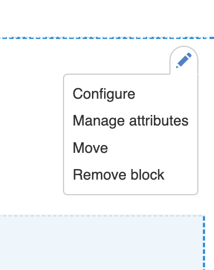Delete this block using Remove block
The width and height of the screenshot is (214, 270).
click(119, 175)
